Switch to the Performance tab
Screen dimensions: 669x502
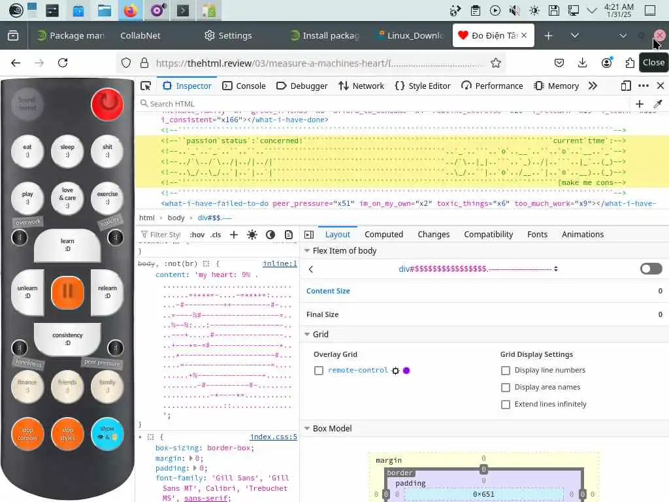pyautogui.click(x=492, y=86)
